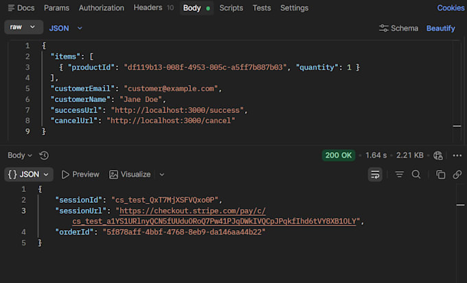
Task: Click the localhost:3000/success URL value
Action: point(177,110)
